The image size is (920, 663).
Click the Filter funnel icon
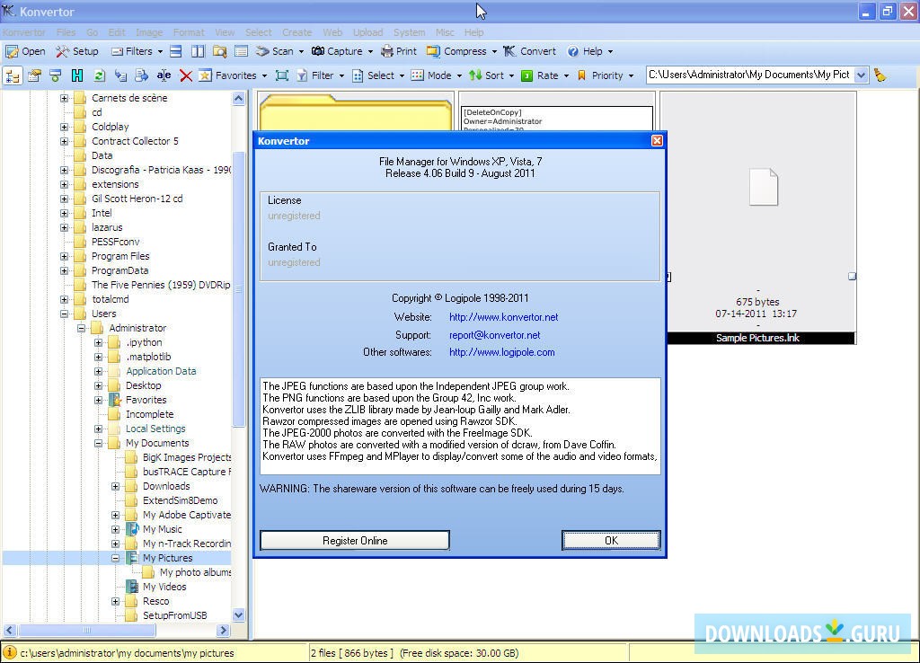coord(302,75)
